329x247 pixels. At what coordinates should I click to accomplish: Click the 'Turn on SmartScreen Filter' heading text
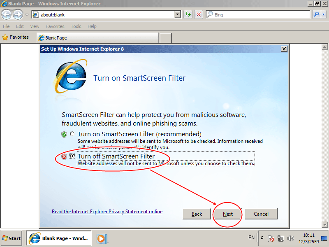pyautogui.click(x=139, y=78)
